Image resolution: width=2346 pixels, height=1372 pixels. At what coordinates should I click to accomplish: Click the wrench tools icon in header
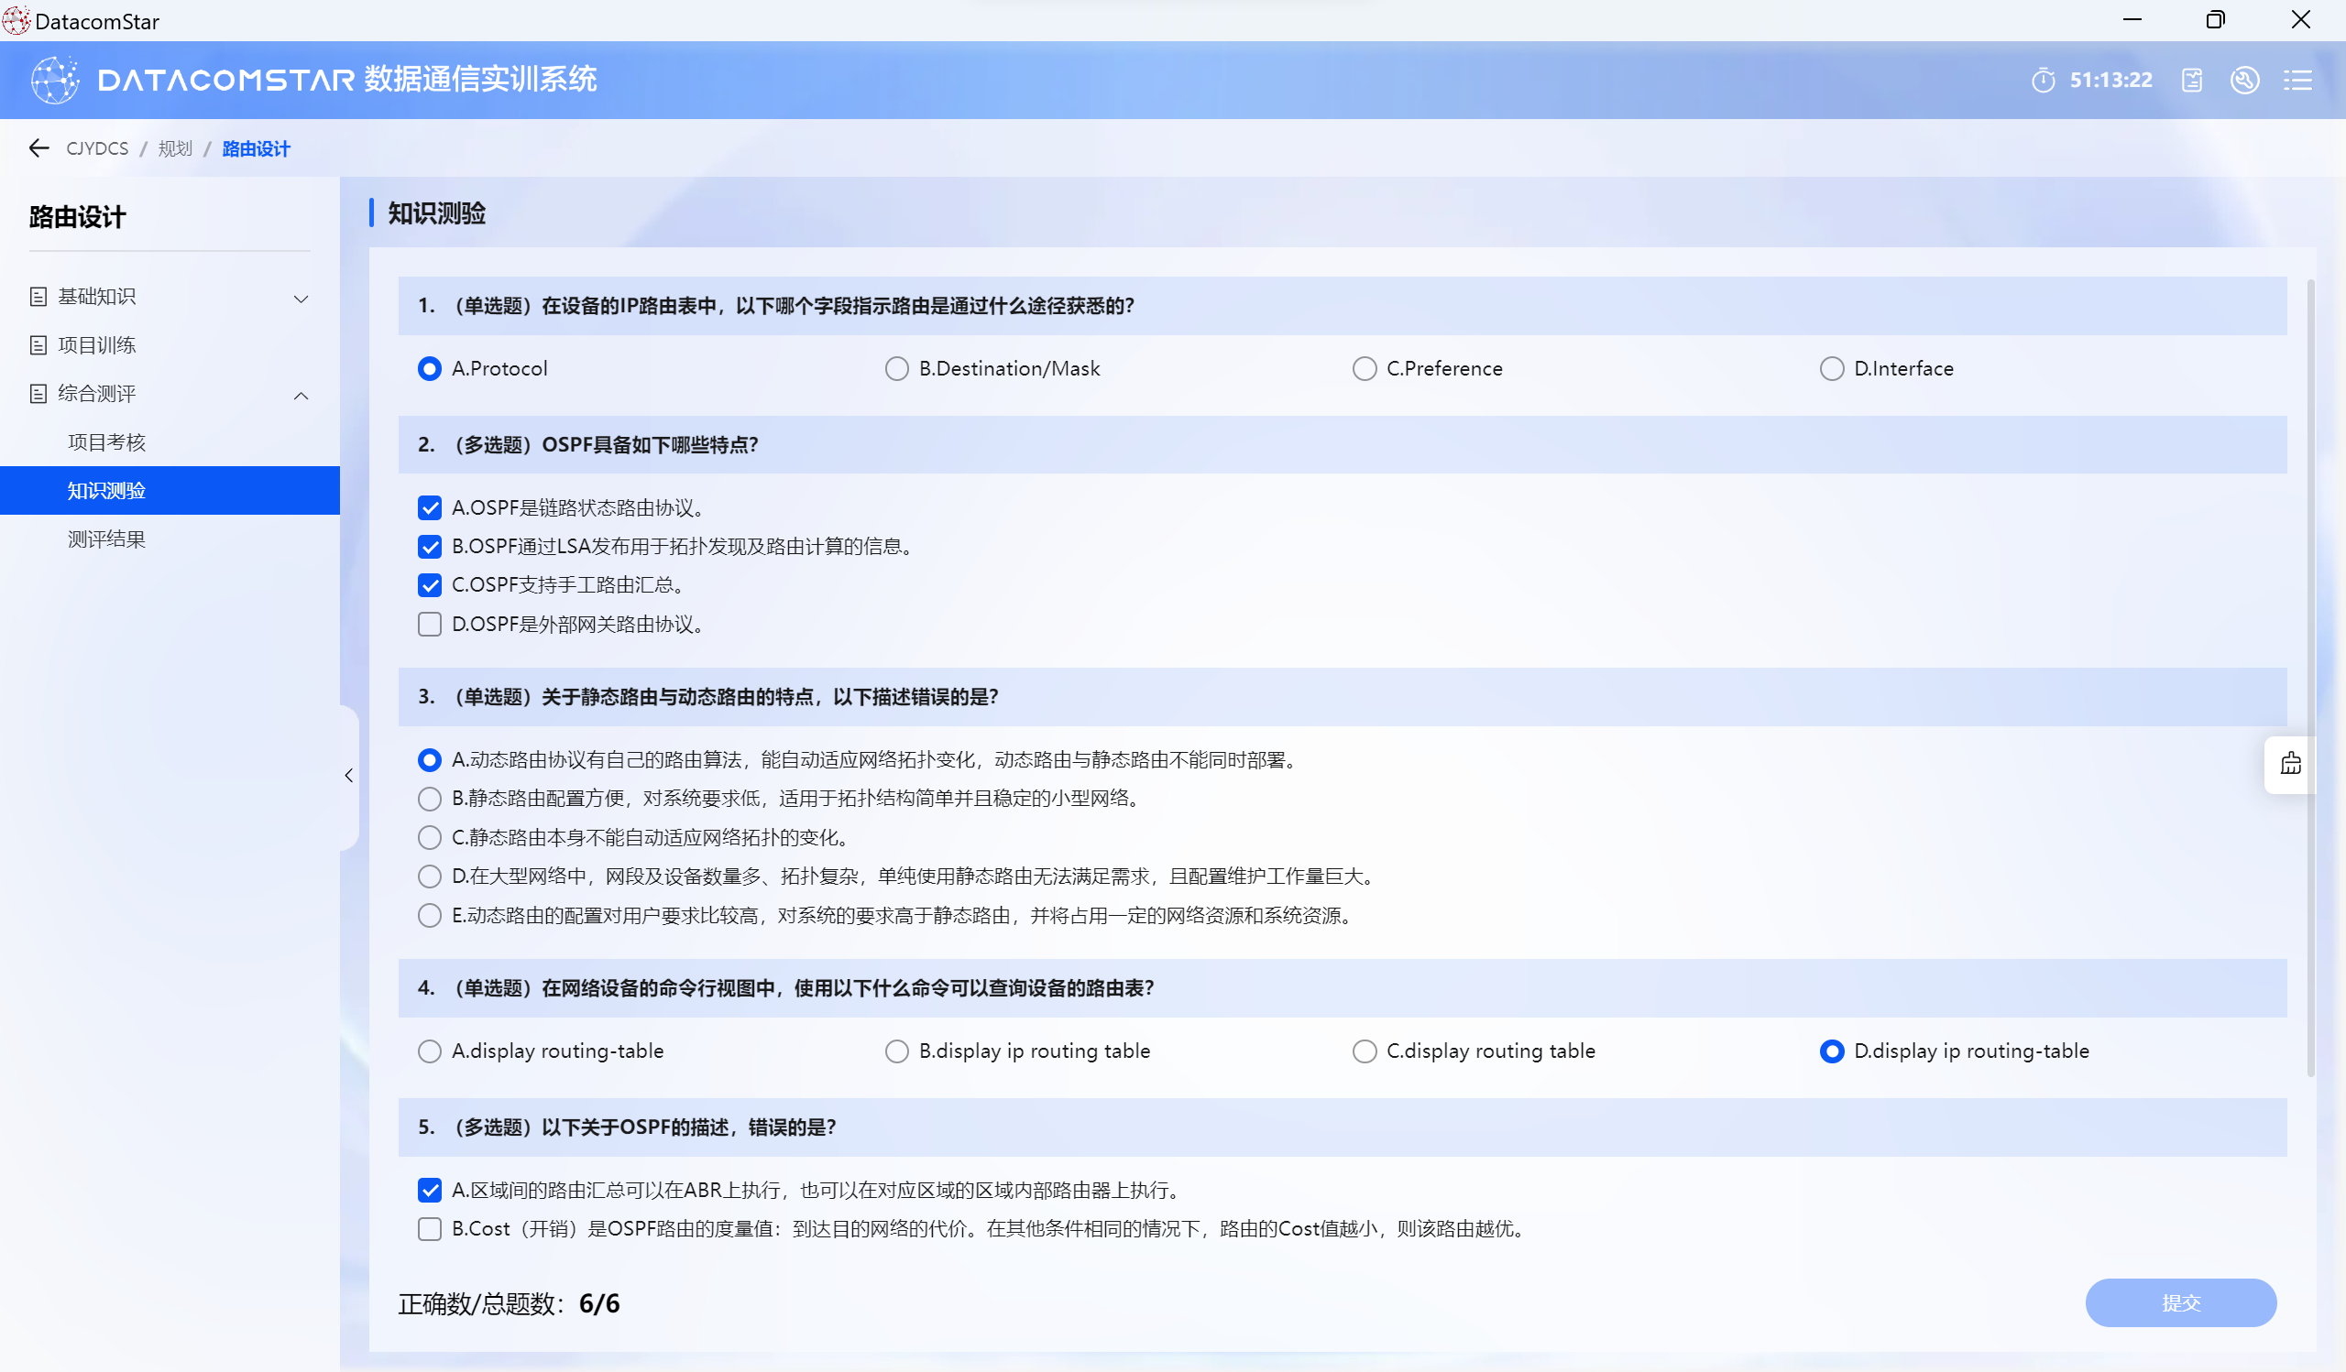(2243, 80)
